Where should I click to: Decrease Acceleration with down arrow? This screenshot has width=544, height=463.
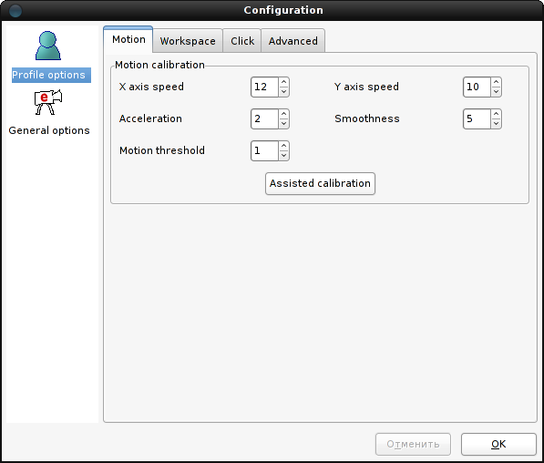point(283,124)
